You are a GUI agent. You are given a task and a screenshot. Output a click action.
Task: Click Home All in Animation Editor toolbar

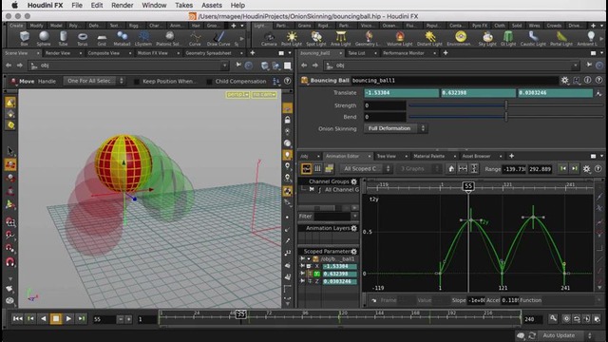click(451, 169)
